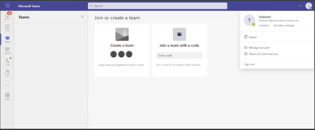
Task: Expand the Available status dropdown
Action: coord(263,25)
